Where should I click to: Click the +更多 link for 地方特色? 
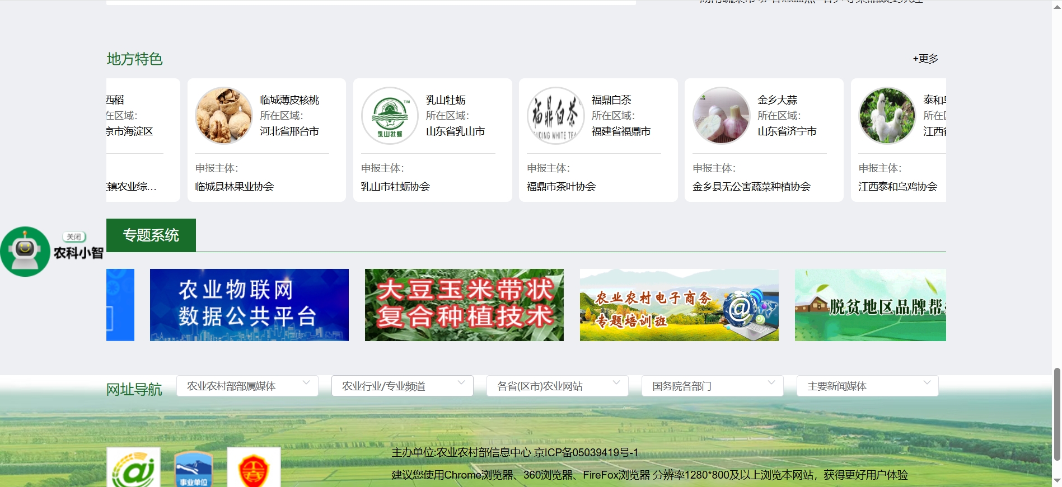(925, 59)
